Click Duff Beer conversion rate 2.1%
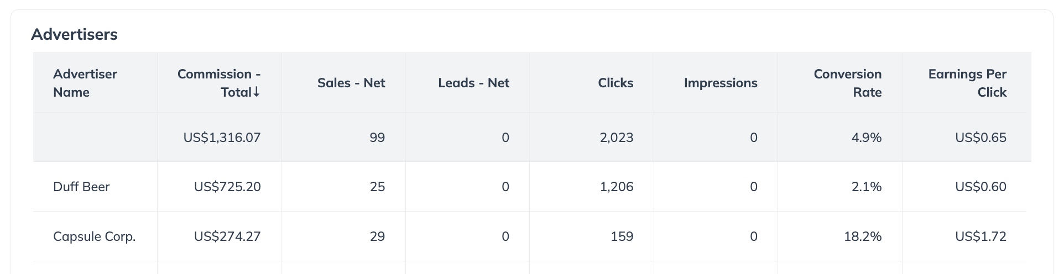This screenshot has width=1064, height=274. click(866, 187)
